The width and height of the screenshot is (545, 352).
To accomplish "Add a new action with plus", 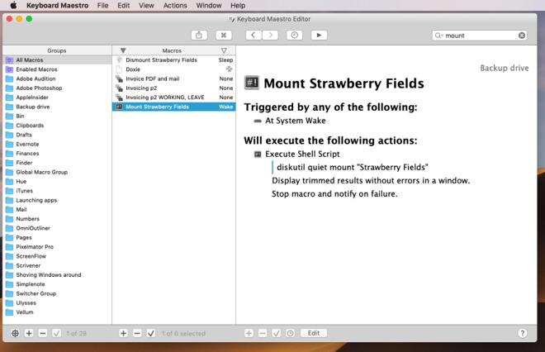I will [249, 333].
